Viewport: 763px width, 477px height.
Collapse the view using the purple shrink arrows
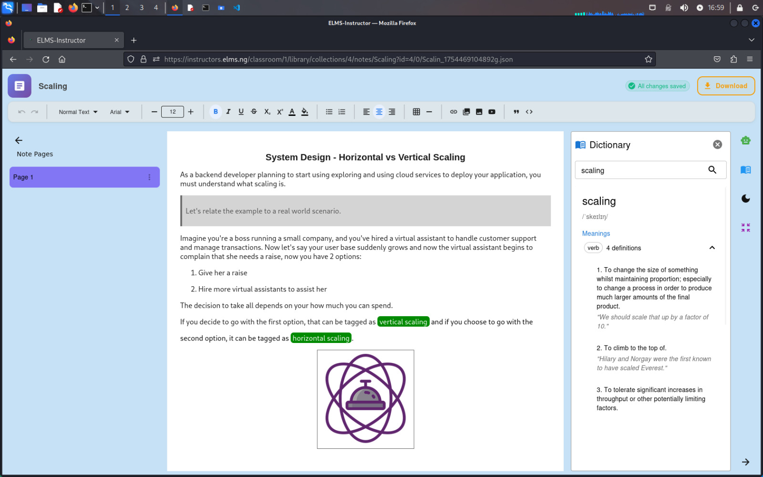pos(745,228)
